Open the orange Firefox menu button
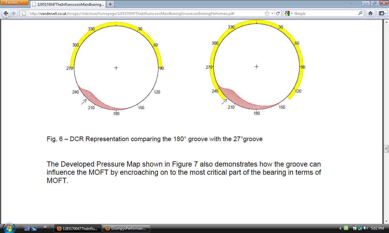This screenshot has height=233, width=389. click(x=14, y=2)
